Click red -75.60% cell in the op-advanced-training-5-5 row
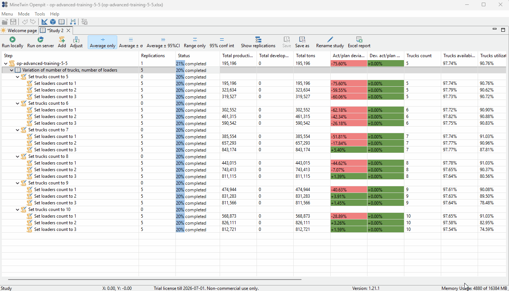Screen dimensions: 509x291 [x=349, y=63]
